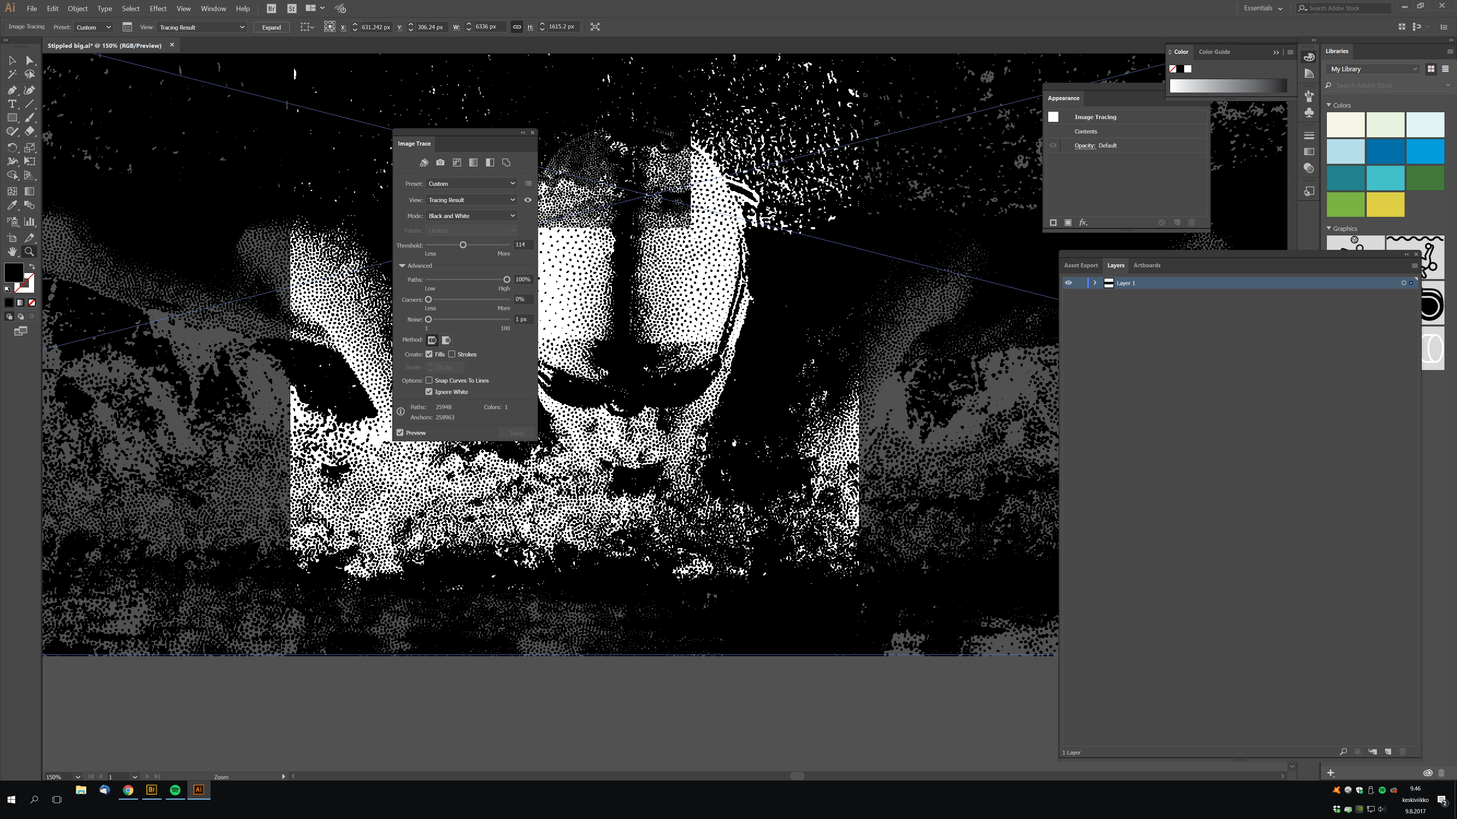Open the Mode dropdown in Image Trace
This screenshot has height=819, width=1457.
tap(471, 216)
